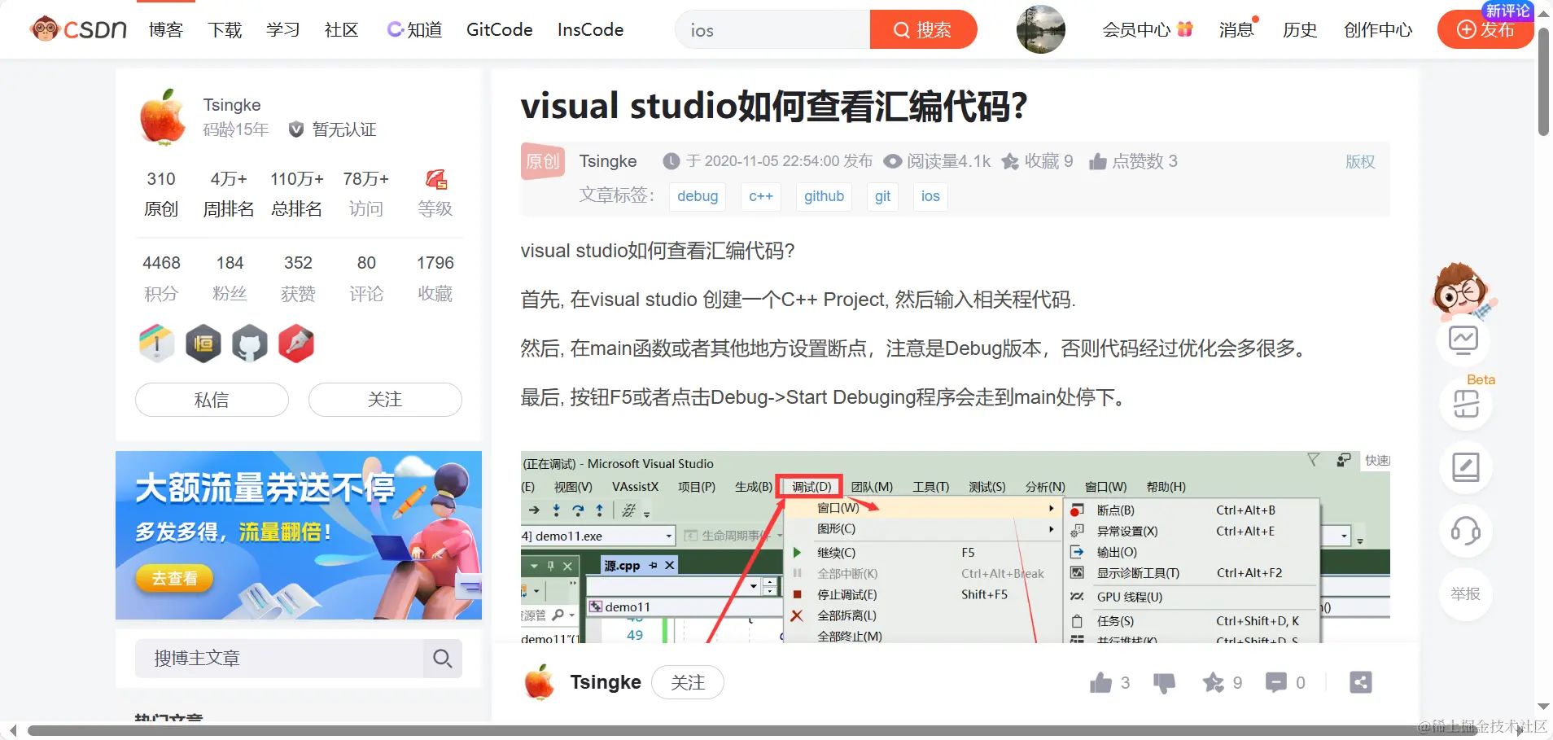This screenshot has width=1553, height=740.
Task: Like the article with thumbs-up icon
Action: pos(1101,682)
